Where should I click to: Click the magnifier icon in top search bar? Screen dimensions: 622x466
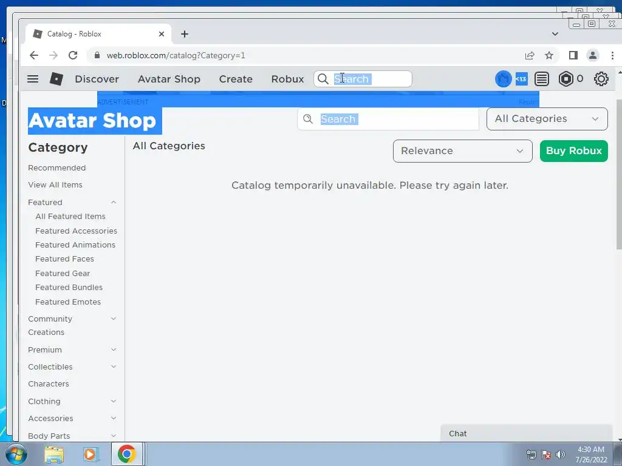coord(323,79)
